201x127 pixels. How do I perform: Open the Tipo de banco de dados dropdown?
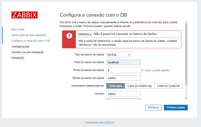click(119, 55)
